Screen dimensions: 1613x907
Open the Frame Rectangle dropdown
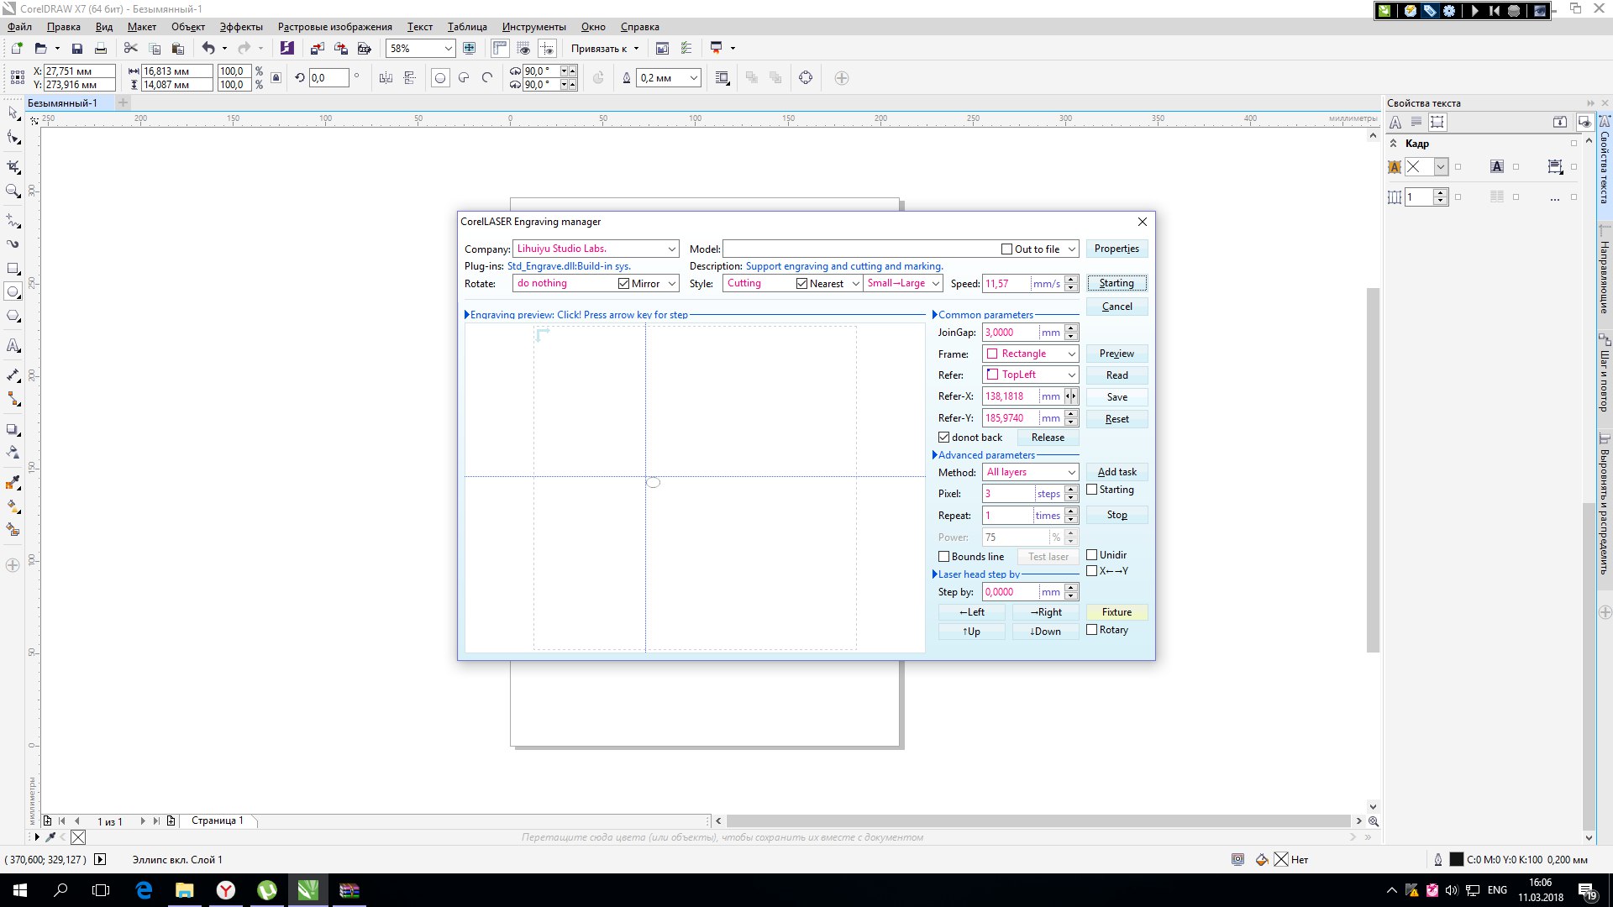click(1071, 354)
